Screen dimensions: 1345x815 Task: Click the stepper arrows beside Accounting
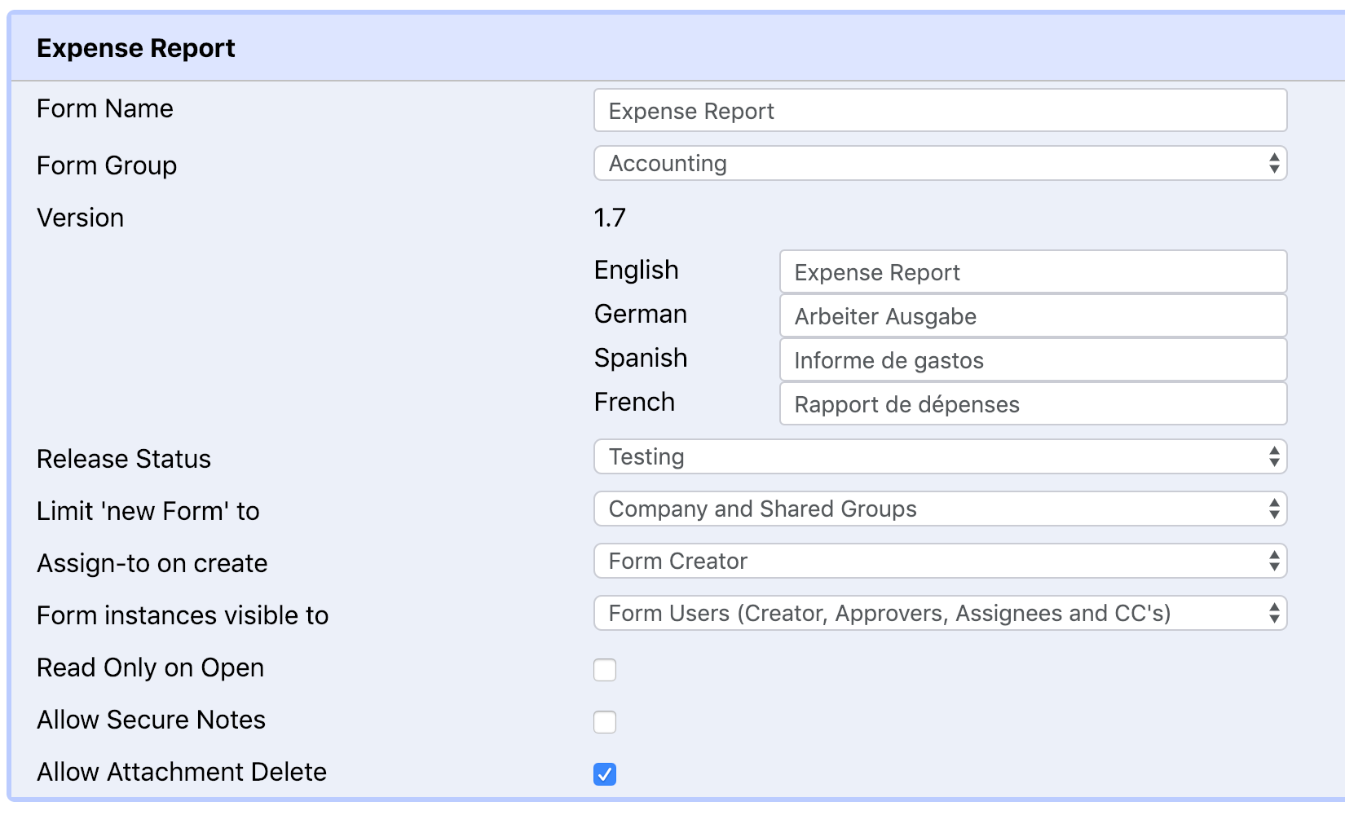point(1277,163)
